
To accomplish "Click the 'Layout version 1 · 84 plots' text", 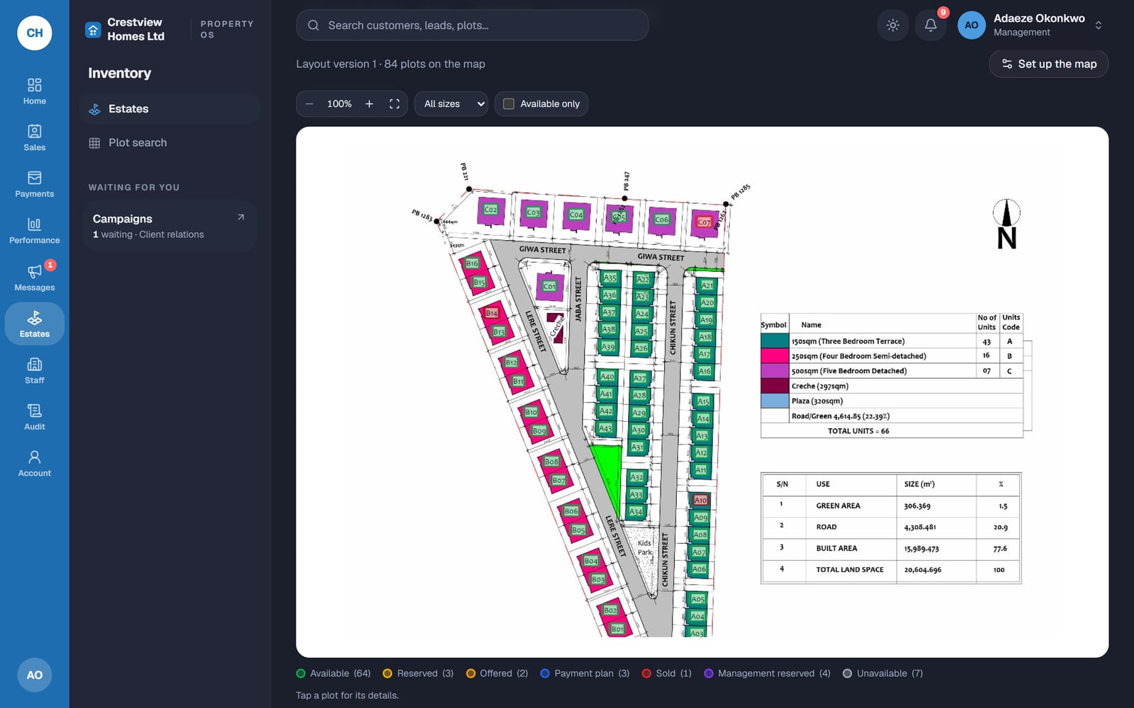I will 391,64.
